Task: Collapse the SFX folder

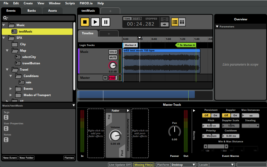Action: 4,38
